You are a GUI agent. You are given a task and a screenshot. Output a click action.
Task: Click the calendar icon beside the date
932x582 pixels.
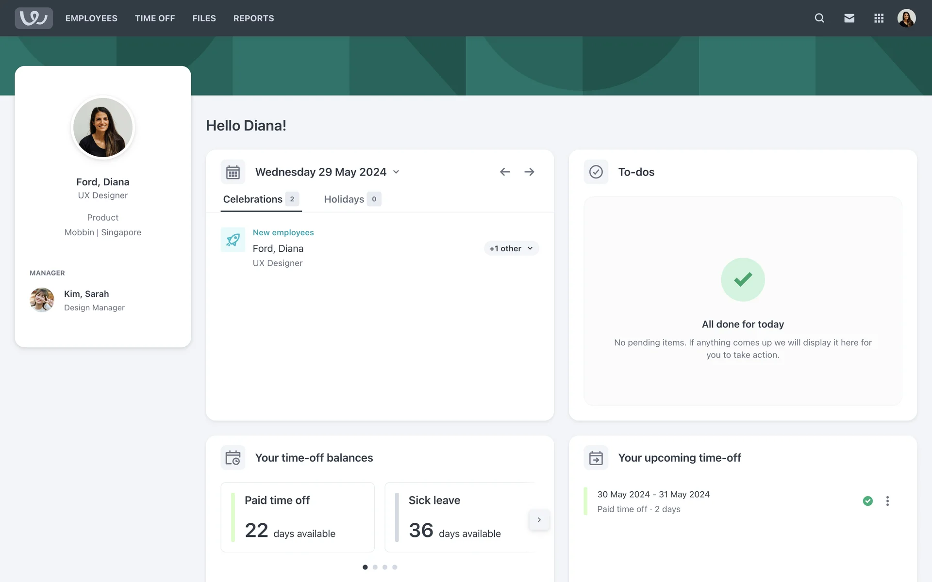click(233, 172)
